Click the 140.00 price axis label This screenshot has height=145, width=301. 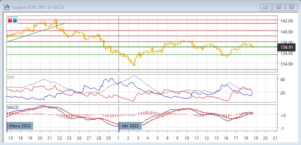click(286, 32)
